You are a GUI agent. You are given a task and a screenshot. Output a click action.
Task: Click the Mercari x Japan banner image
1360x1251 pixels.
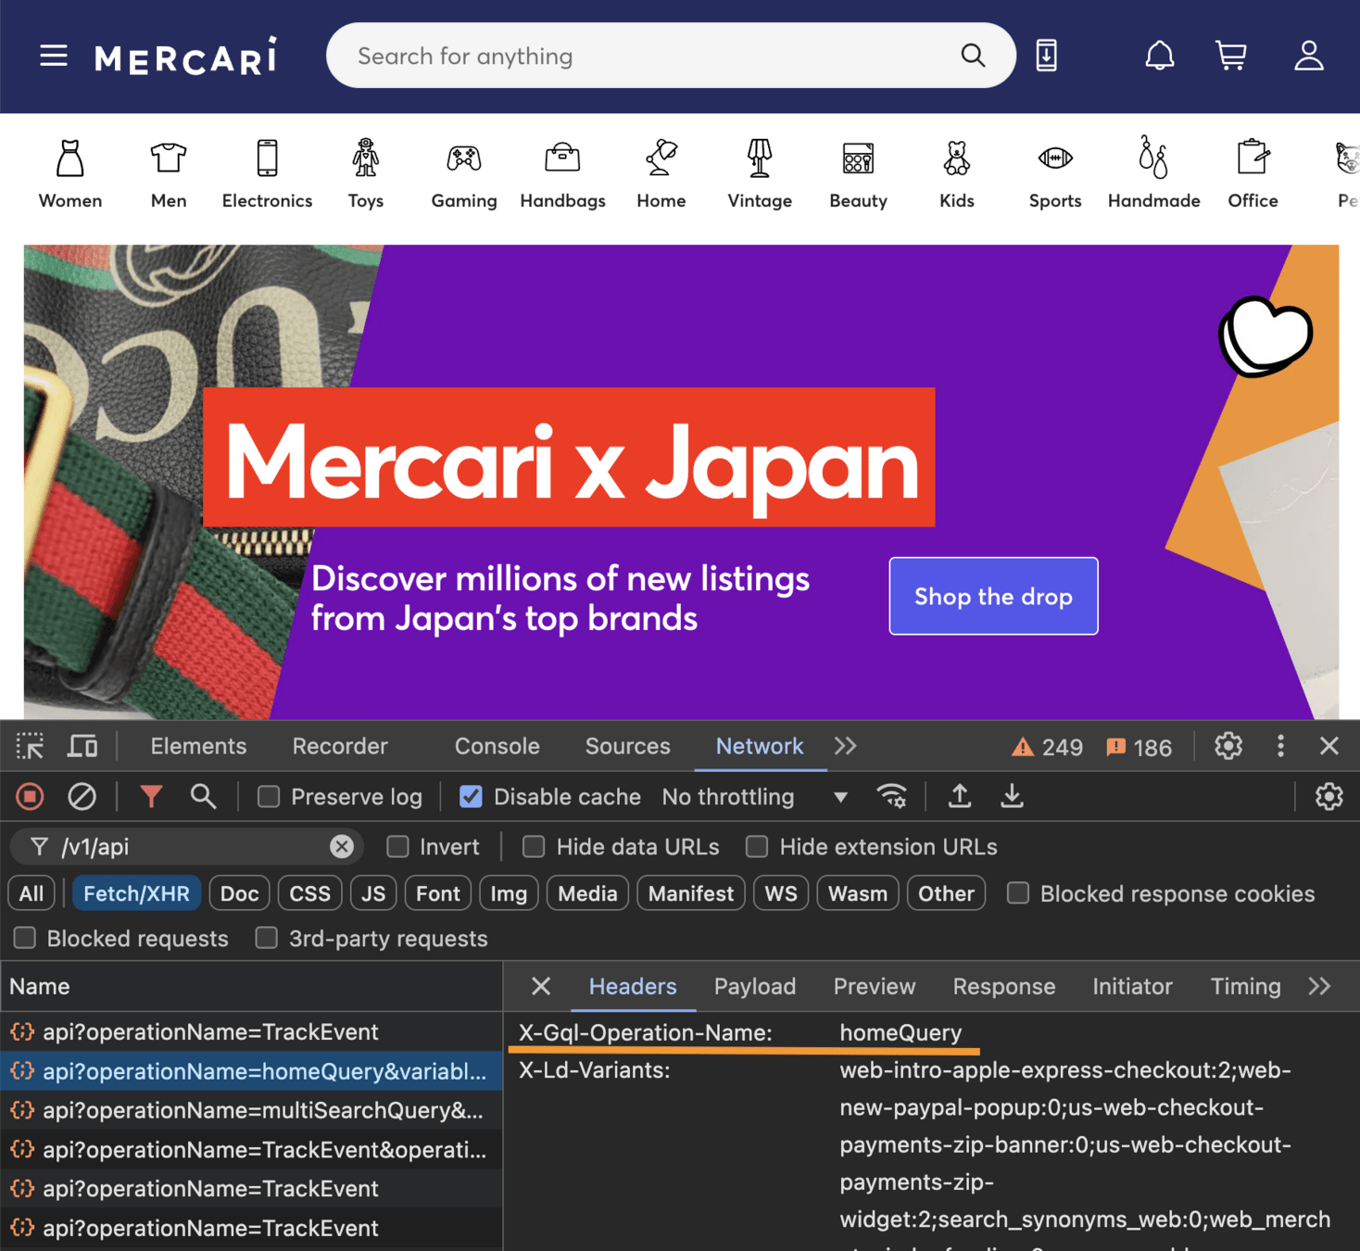pyautogui.click(x=681, y=482)
